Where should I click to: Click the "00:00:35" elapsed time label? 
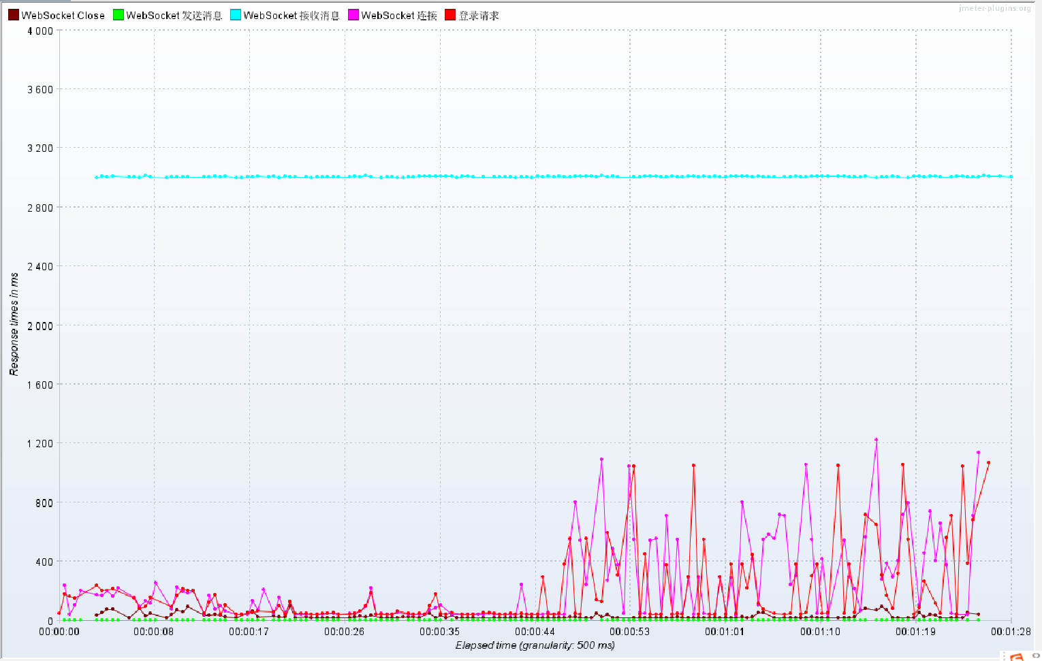pos(440,632)
